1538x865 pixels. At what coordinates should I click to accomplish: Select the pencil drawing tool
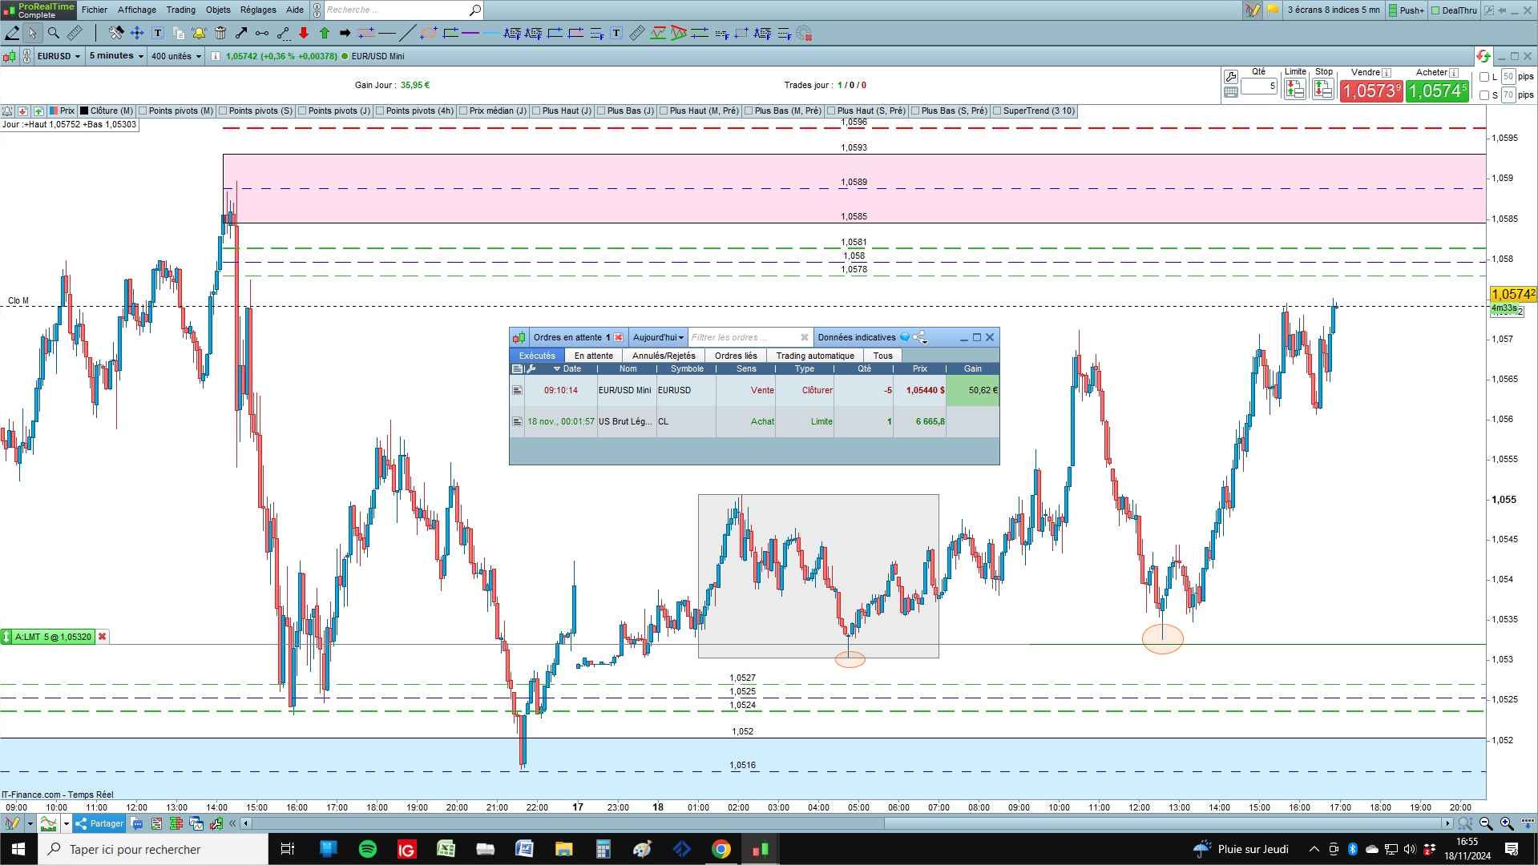[12, 33]
